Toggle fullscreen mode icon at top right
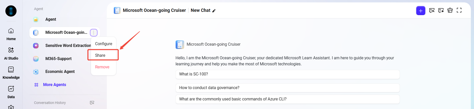474x109 pixels. pyautogui.click(x=459, y=10)
